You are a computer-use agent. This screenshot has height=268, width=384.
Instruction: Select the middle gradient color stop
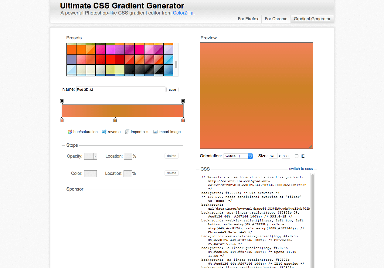point(115,120)
